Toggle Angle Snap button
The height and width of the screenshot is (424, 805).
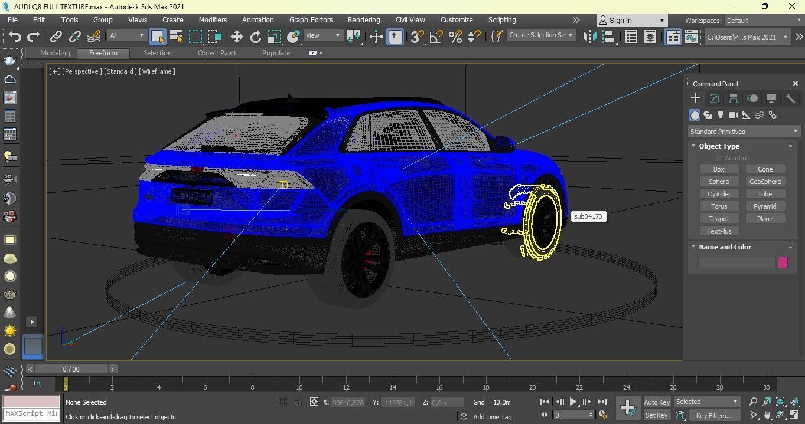pyautogui.click(x=436, y=37)
